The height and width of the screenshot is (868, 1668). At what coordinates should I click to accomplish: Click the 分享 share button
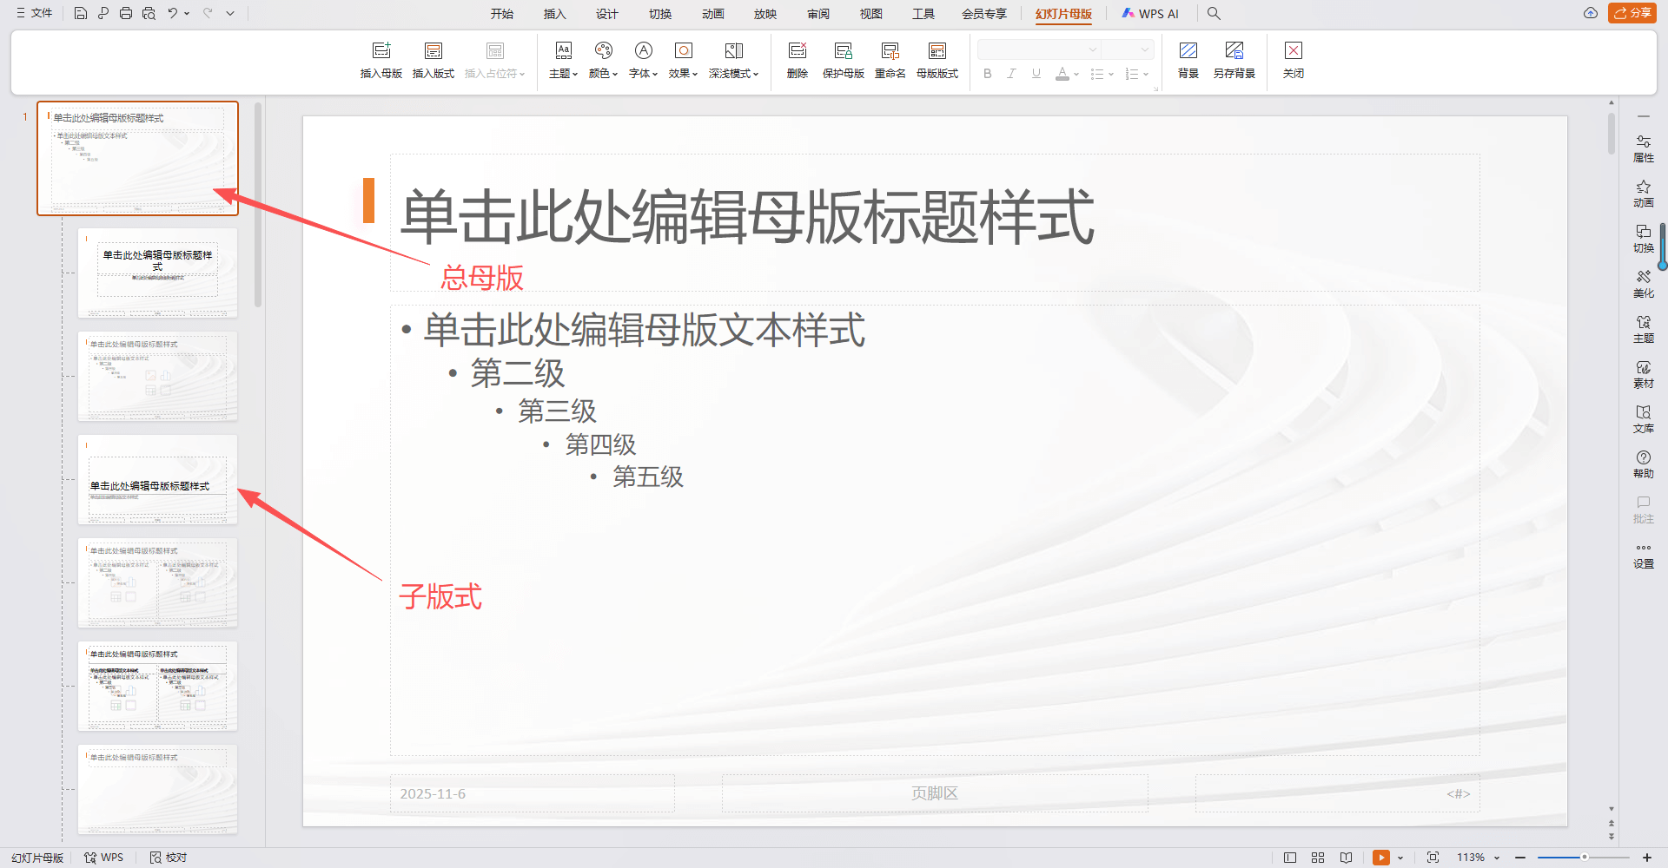point(1632,13)
